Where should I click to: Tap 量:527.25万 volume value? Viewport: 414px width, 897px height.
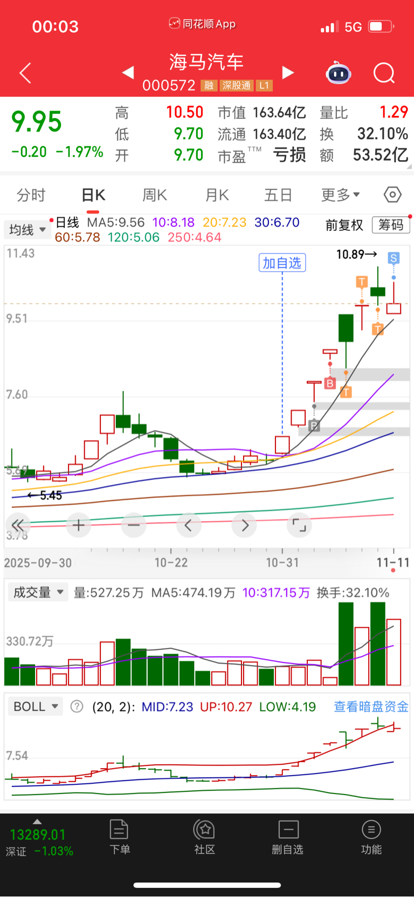coord(109,593)
